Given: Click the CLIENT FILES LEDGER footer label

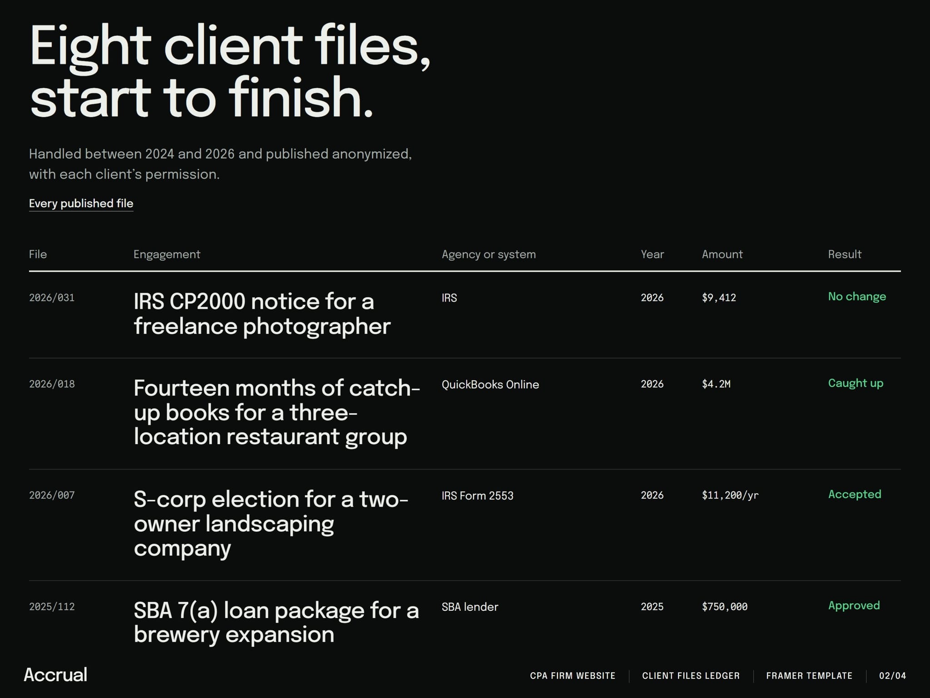Looking at the screenshot, I should (691, 676).
